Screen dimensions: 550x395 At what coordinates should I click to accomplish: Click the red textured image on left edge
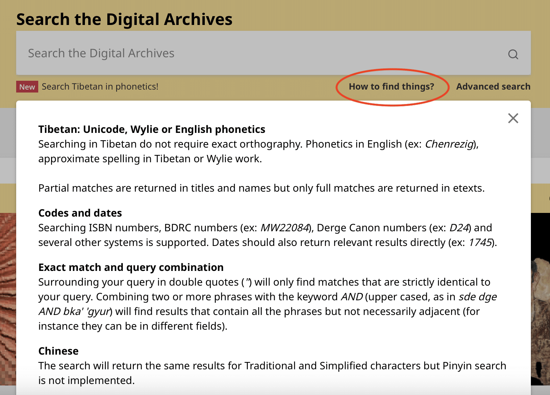tap(8, 299)
